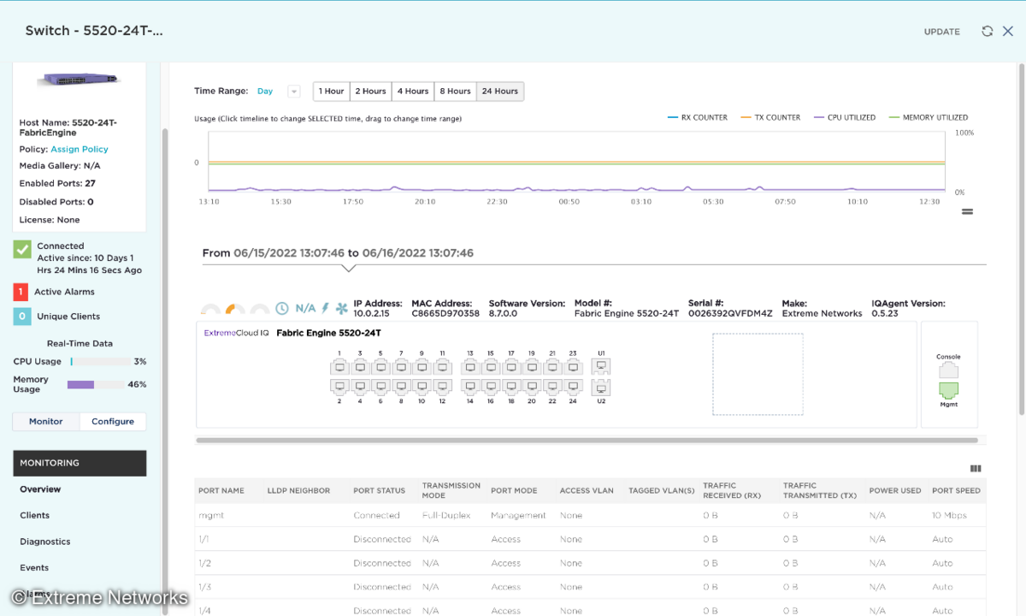The width and height of the screenshot is (1026, 616).
Task: Click the purple switch device thumbnail
Action: (80, 80)
